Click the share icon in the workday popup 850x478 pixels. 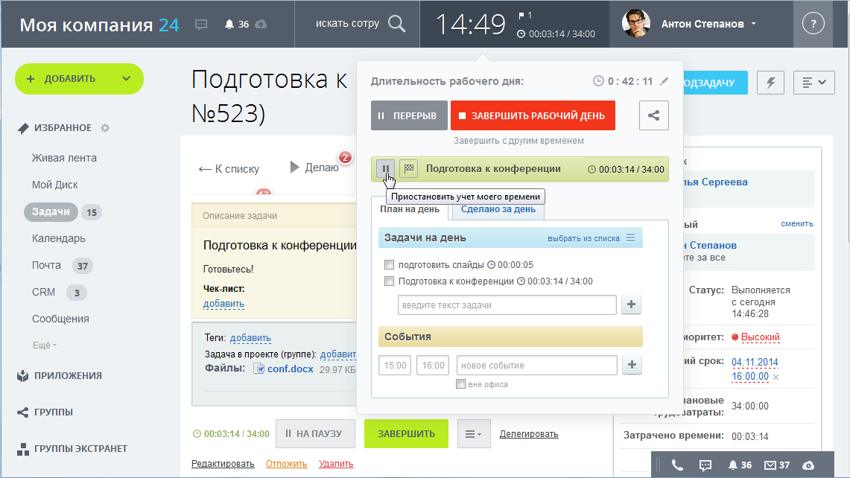(653, 115)
